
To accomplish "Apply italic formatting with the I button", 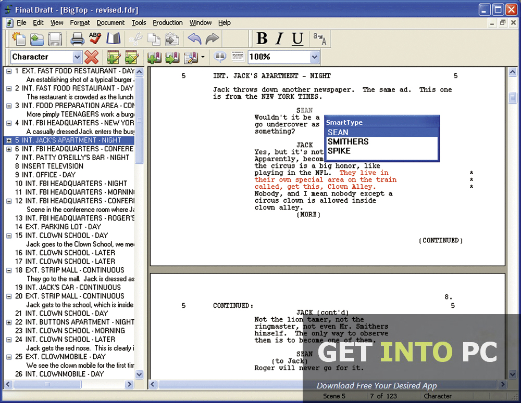I will [x=280, y=38].
